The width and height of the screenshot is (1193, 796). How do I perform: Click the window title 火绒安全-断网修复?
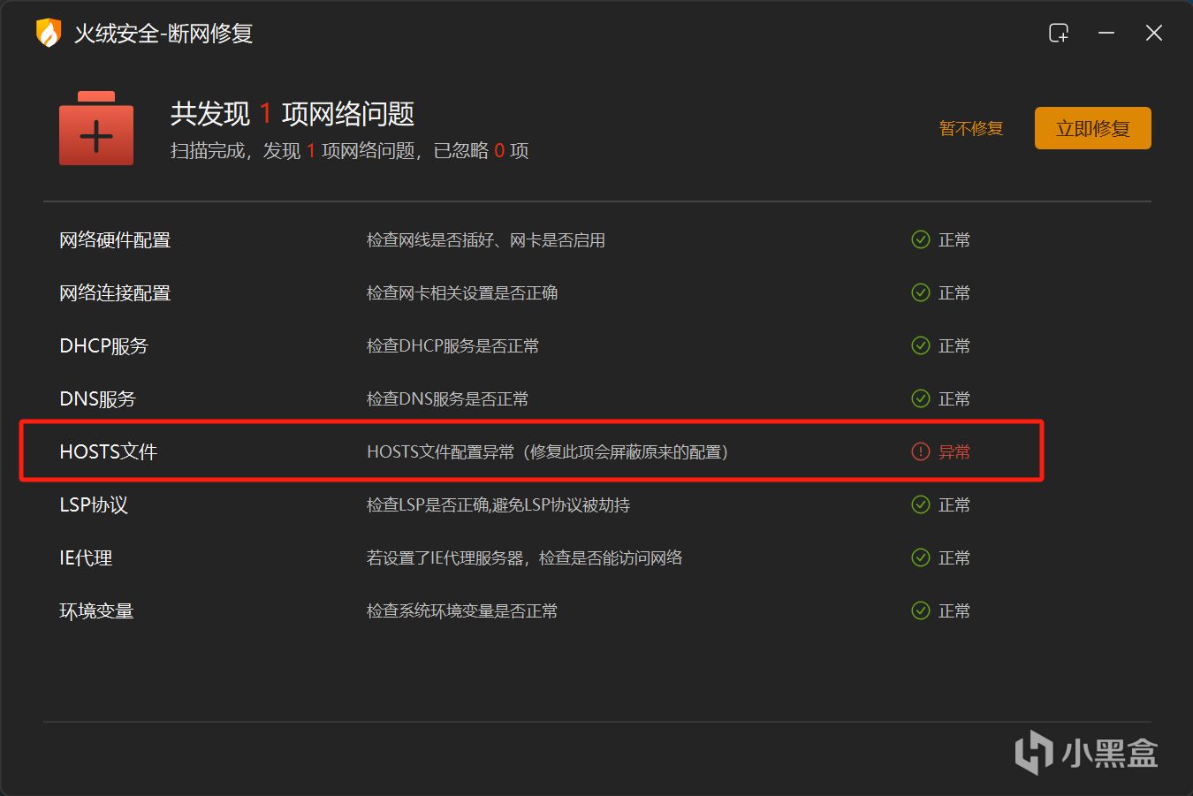tap(163, 34)
